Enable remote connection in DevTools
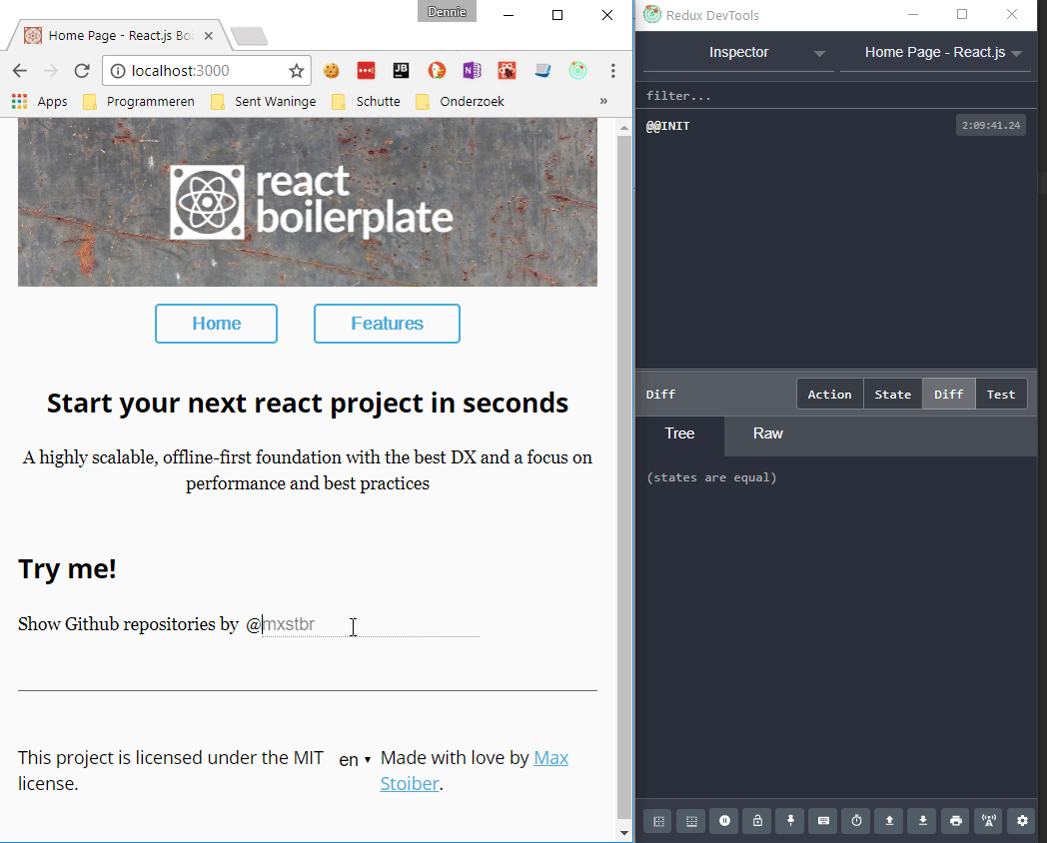 click(987, 821)
